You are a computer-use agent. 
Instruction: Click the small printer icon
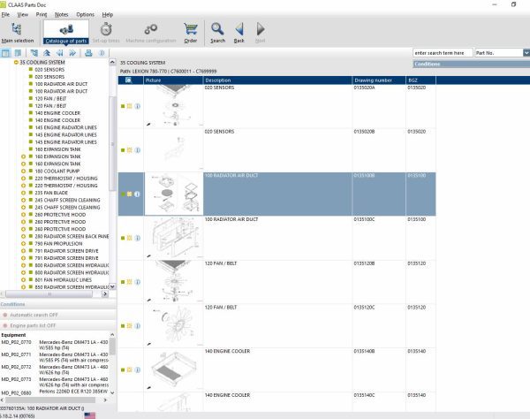[88, 53]
